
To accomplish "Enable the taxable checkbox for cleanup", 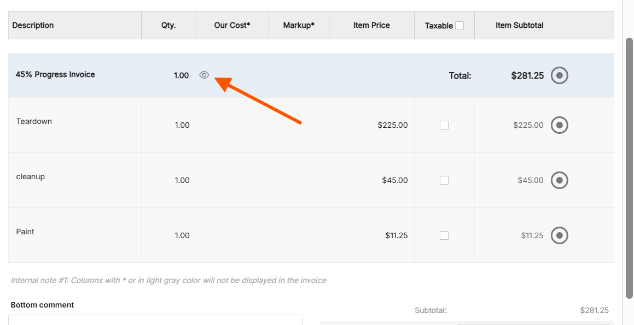I will (444, 180).
